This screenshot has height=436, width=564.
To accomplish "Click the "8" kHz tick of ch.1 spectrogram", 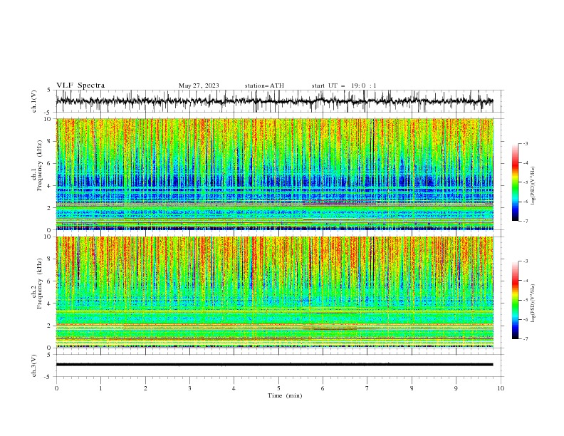I will point(51,141).
